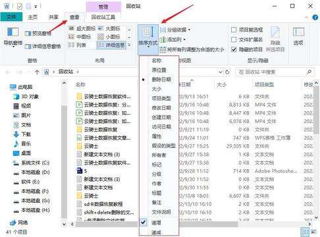
Task: Choose 列表 list layout
Action: coord(77,45)
